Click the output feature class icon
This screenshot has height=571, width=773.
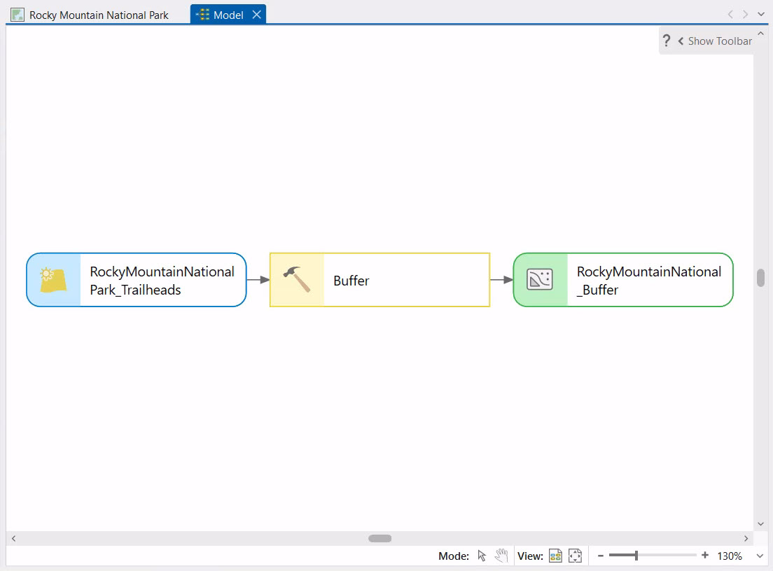[x=540, y=279]
